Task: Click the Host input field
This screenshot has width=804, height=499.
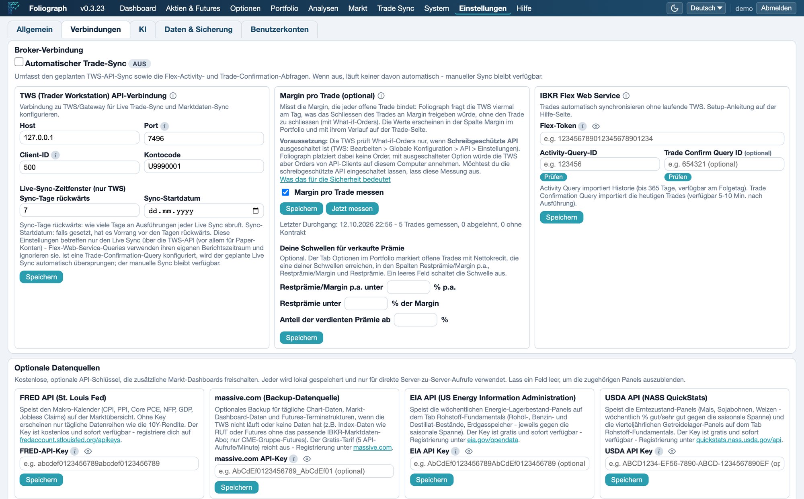Action: pyautogui.click(x=79, y=138)
